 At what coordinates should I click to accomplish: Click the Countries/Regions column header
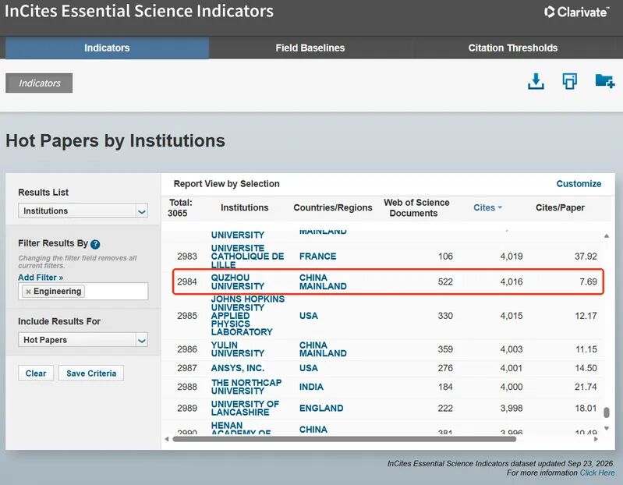pyautogui.click(x=333, y=207)
